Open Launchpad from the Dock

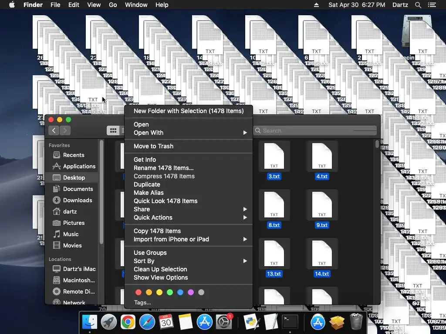pyautogui.click(x=108, y=322)
